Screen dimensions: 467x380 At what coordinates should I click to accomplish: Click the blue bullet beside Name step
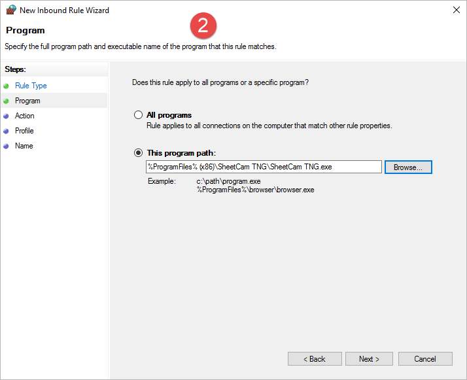(7, 146)
